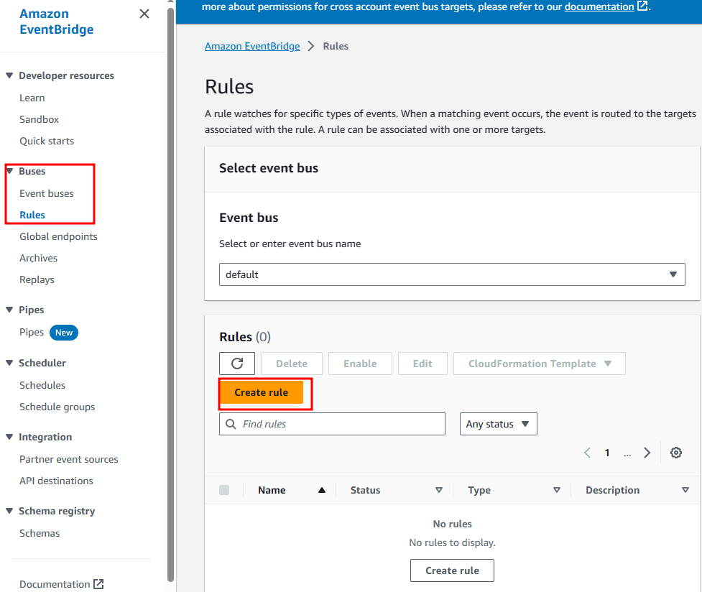Click the Rules breadcrumb text
The image size is (702, 592).
(x=336, y=46)
